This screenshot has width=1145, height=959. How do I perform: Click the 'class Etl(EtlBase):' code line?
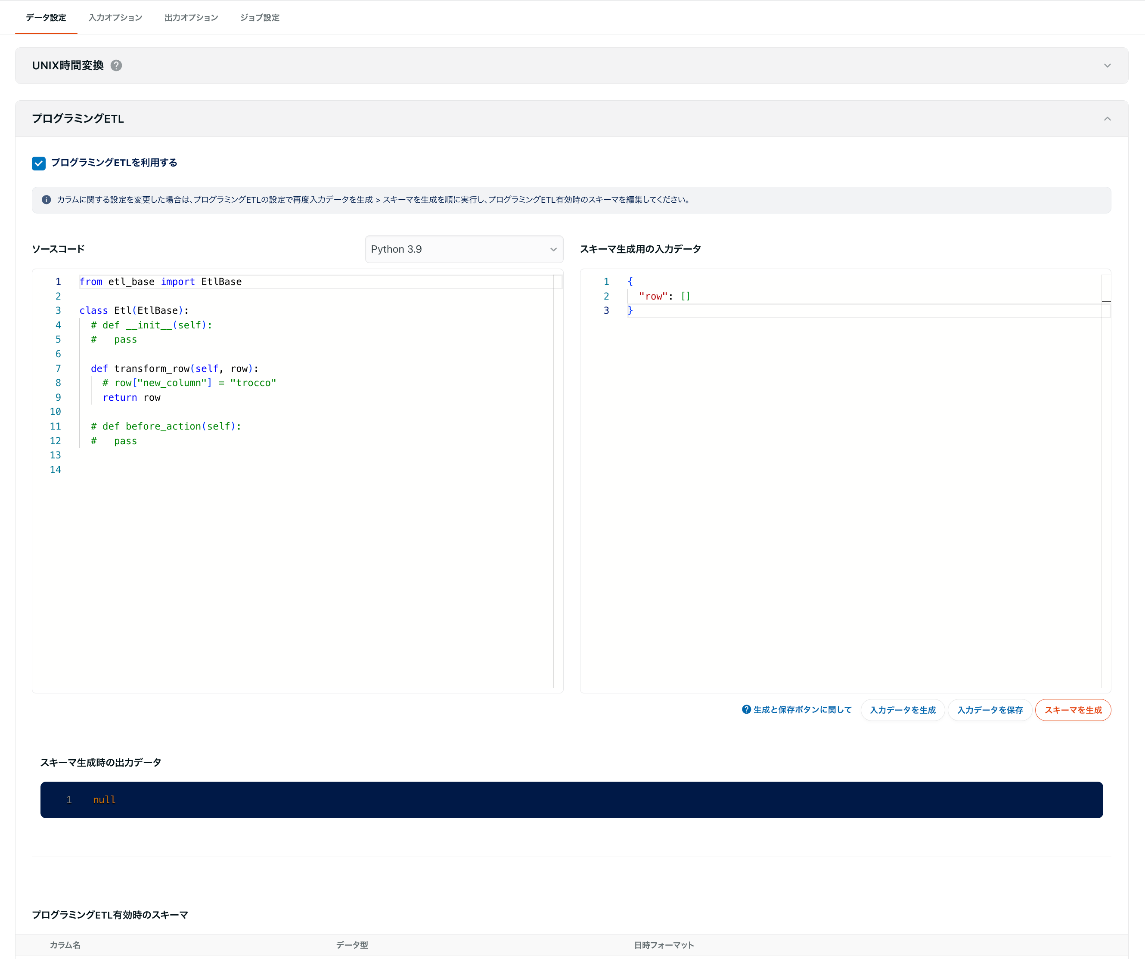[x=134, y=311]
